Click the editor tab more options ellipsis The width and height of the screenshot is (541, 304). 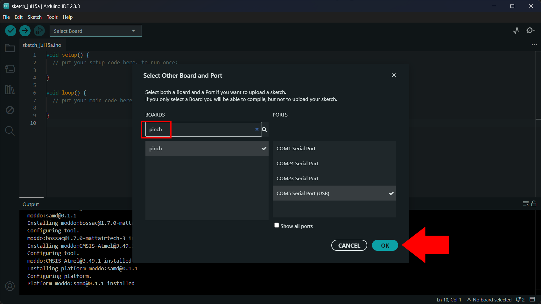coord(534,45)
